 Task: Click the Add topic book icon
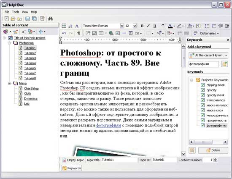click(x=5, y=32)
